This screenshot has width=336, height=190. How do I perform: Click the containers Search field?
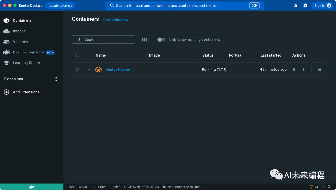pyautogui.click(x=104, y=39)
